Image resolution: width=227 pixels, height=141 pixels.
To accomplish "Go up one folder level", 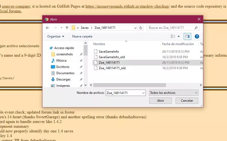I will coord(67,28).
